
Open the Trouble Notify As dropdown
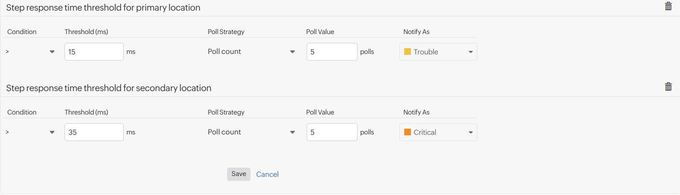click(438, 52)
